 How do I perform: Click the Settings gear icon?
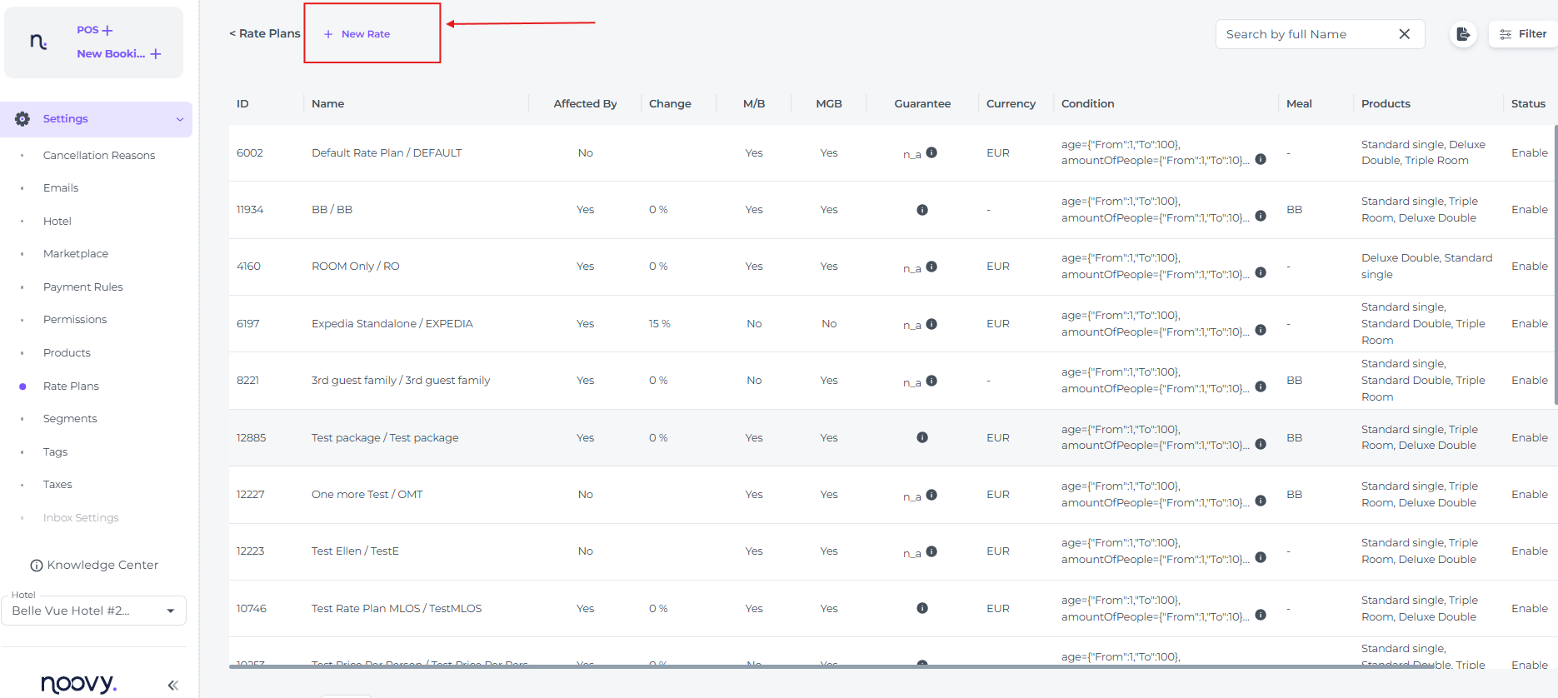pos(22,119)
